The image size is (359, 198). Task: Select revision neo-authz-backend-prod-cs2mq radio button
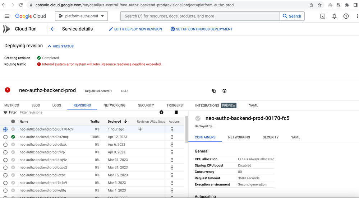pyautogui.click(x=5, y=137)
